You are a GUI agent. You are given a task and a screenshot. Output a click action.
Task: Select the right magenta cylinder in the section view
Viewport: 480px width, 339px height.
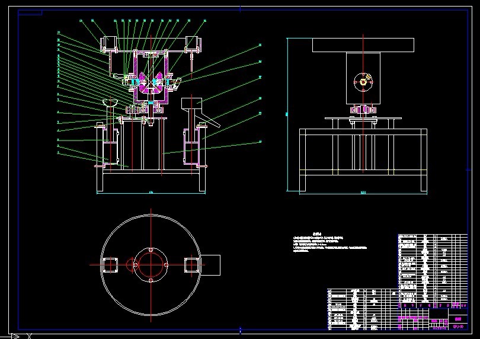tap(191, 146)
